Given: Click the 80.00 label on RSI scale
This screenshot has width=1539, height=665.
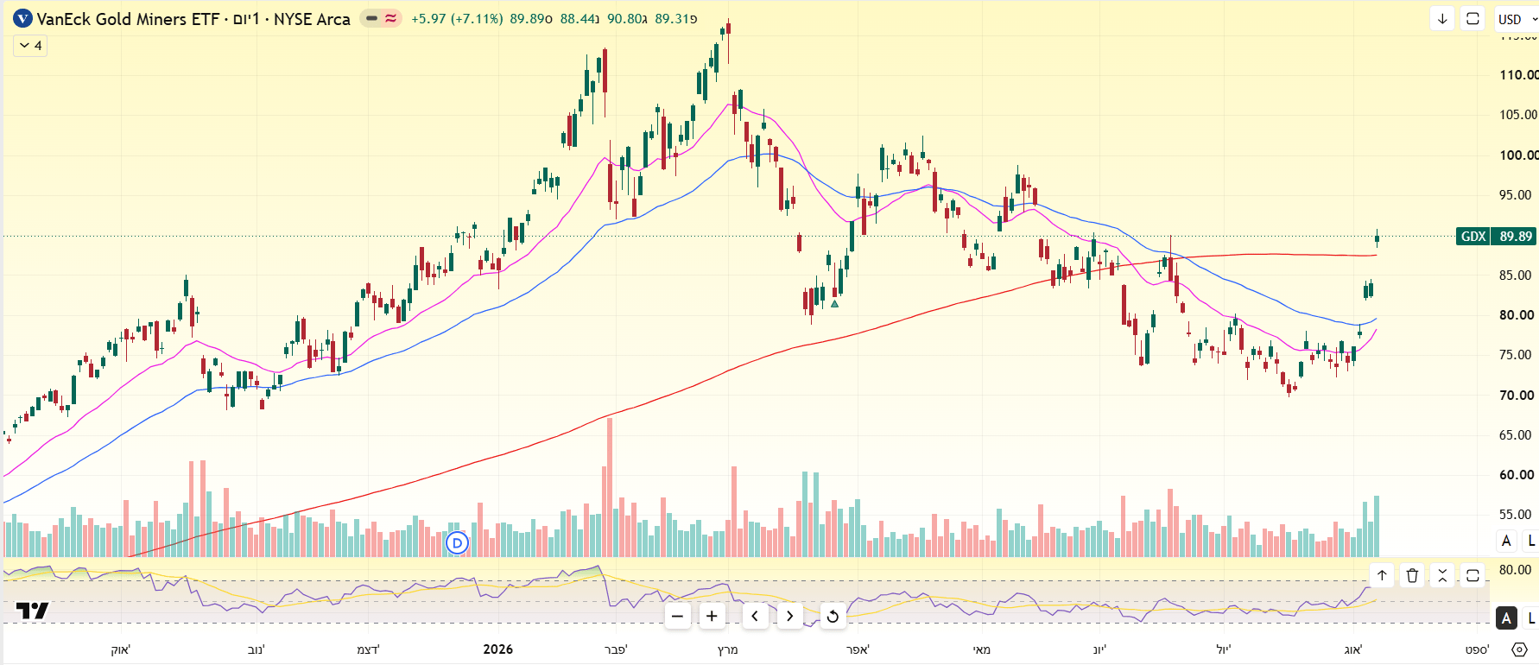Looking at the screenshot, I should [1516, 570].
